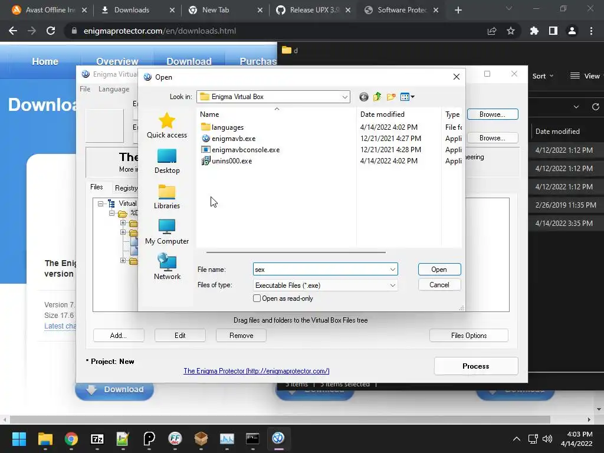604x453 pixels.
Task: Go up one folder level in the Open dialog
Action: pyautogui.click(x=377, y=97)
